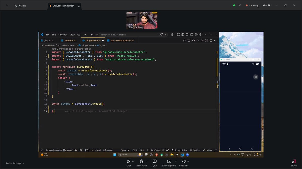
Task: Change indentation via Spaces: 4
Action: click(x=125, y=150)
